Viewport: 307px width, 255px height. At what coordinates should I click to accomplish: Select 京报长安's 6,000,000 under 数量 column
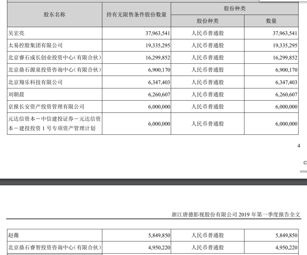pyautogui.click(x=286, y=107)
